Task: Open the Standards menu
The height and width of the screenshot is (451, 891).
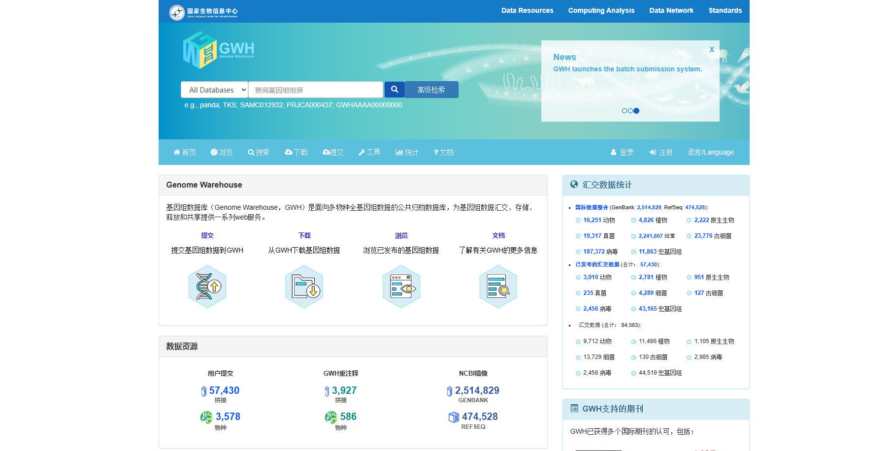Action: (x=725, y=10)
